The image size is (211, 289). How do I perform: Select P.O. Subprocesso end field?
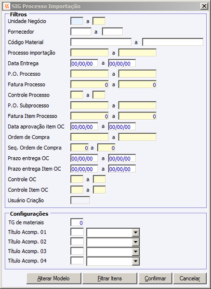pyautogui.click(x=137, y=106)
